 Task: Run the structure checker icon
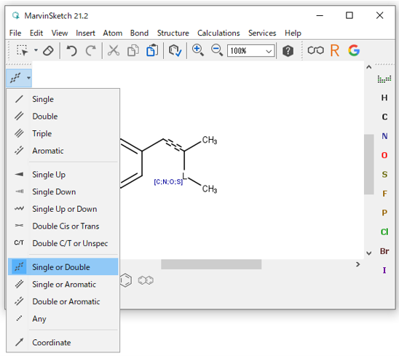(175, 50)
